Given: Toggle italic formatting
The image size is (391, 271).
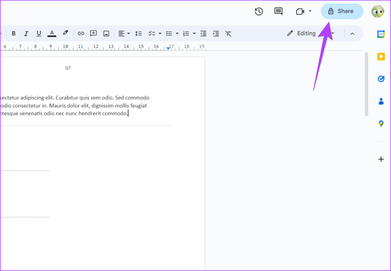Looking at the screenshot, I should coord(26,33).
